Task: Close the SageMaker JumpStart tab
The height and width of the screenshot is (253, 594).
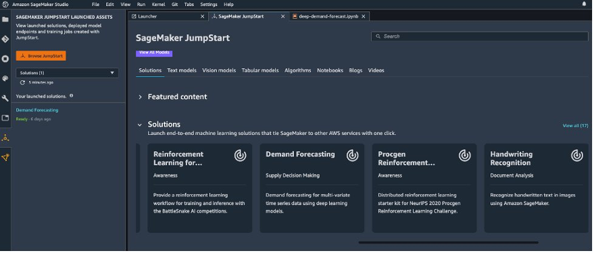Action: (x=282, y=16)
